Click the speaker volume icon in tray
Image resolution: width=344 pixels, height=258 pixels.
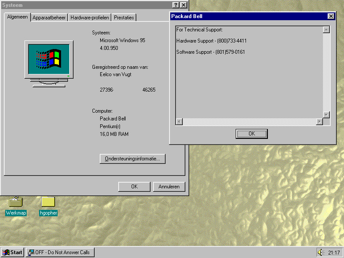pyautogui.click(x=320, y=252)
